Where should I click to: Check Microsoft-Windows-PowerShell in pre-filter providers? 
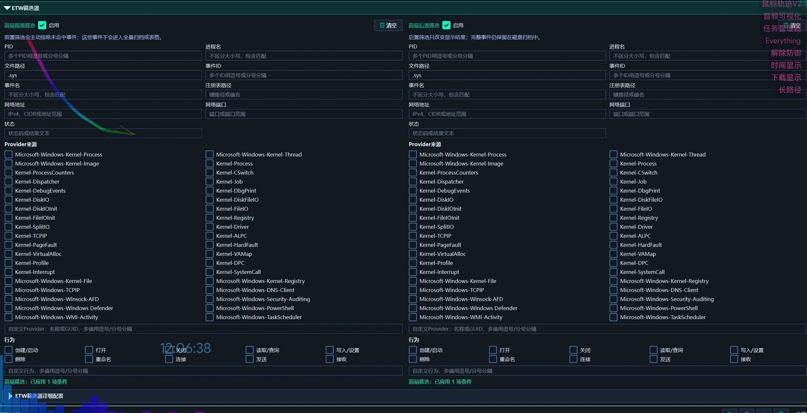click(x=210, y=308)
